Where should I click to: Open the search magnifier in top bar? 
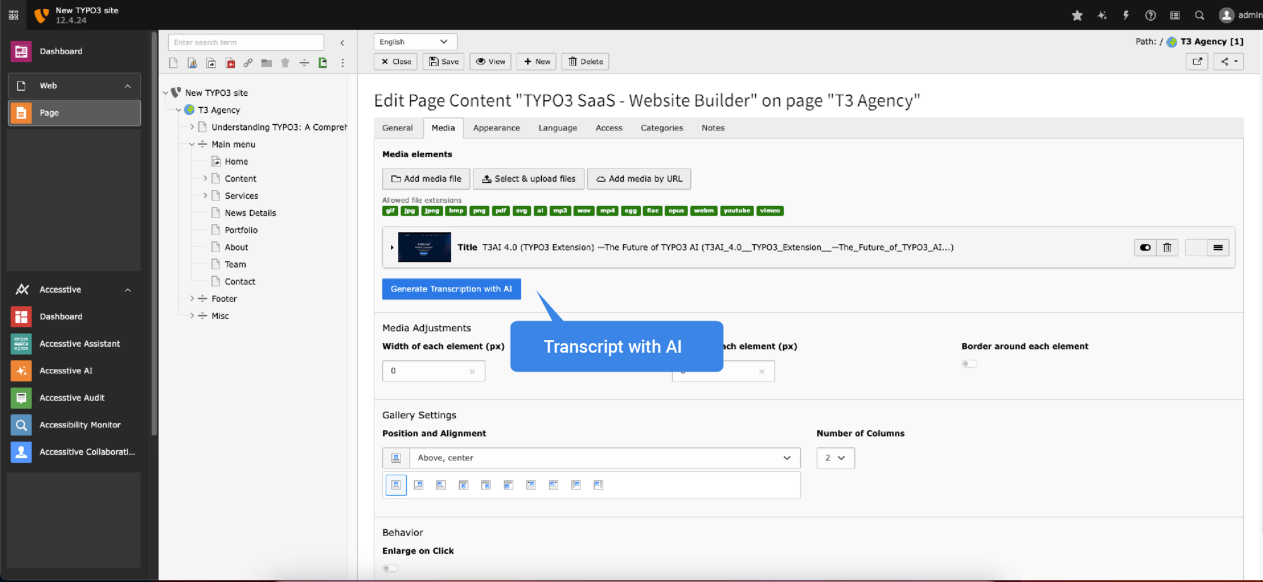[1199, 15]
